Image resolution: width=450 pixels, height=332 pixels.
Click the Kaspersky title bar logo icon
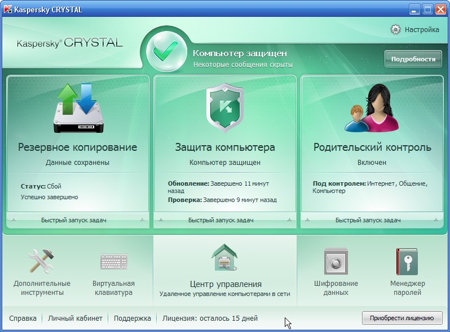8,10
